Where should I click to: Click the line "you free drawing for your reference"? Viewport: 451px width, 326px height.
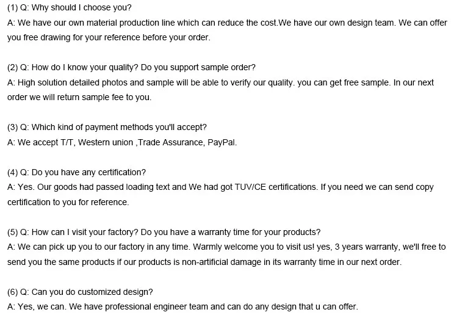[108, 37]
